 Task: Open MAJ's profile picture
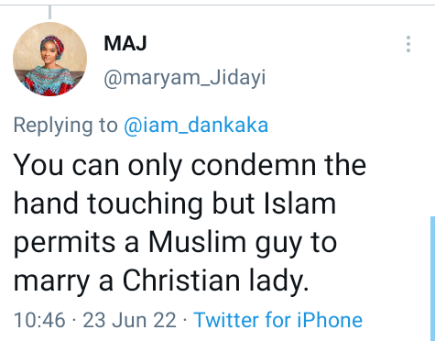click(x=49, y=60)
